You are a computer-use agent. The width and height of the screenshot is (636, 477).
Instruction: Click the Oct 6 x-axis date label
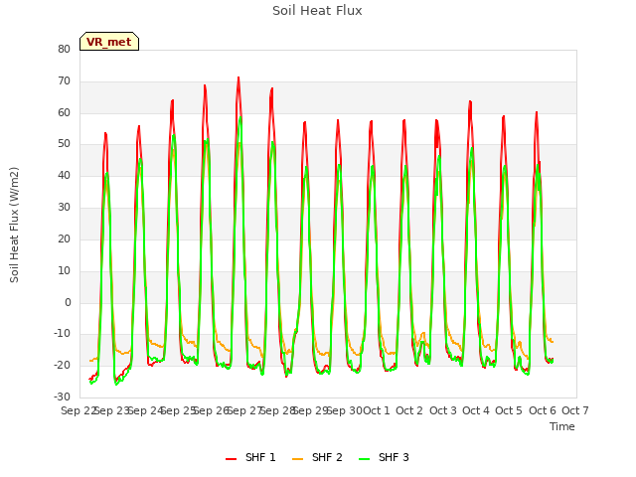[x=543, y=410]
